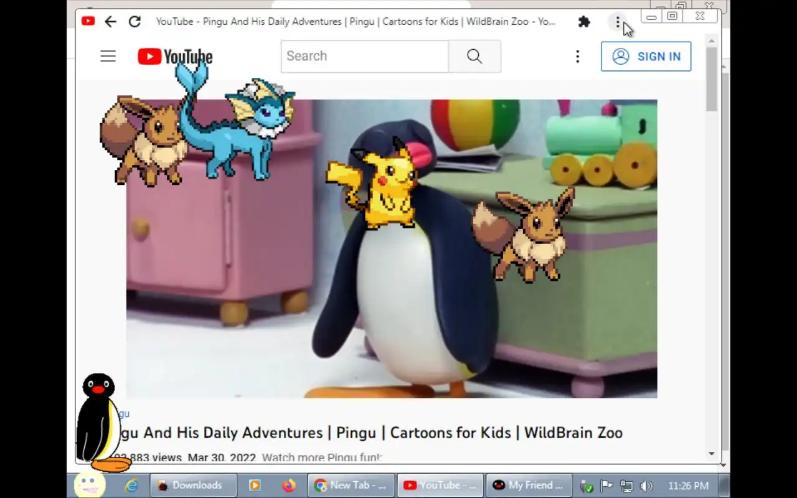This screenshot has height=498, width=797.
Task: Click the page scrollbar down arrow
Action: pos(712,454)
